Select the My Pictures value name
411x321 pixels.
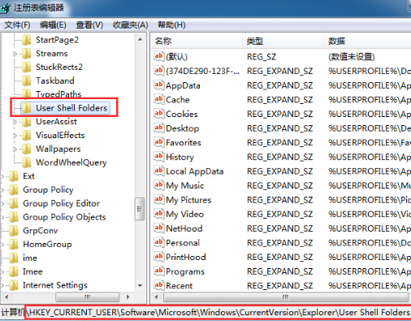188,200
